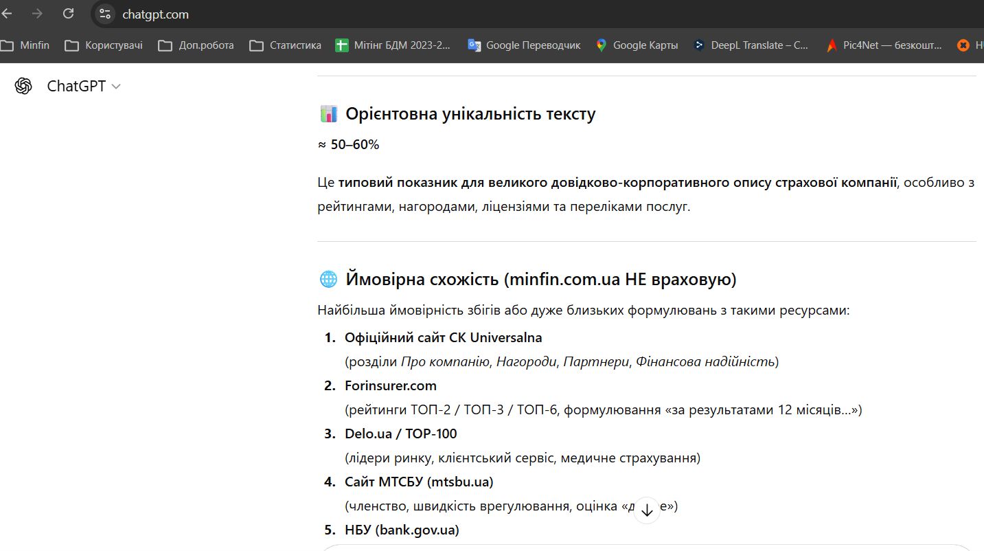Select list item Сайт МТСБУ (mtsbu.ua)
Viewport: 984px width, 551px height.
point(419,482)
